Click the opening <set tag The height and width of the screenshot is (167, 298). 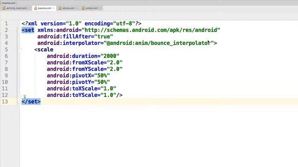tap(28, 30)
